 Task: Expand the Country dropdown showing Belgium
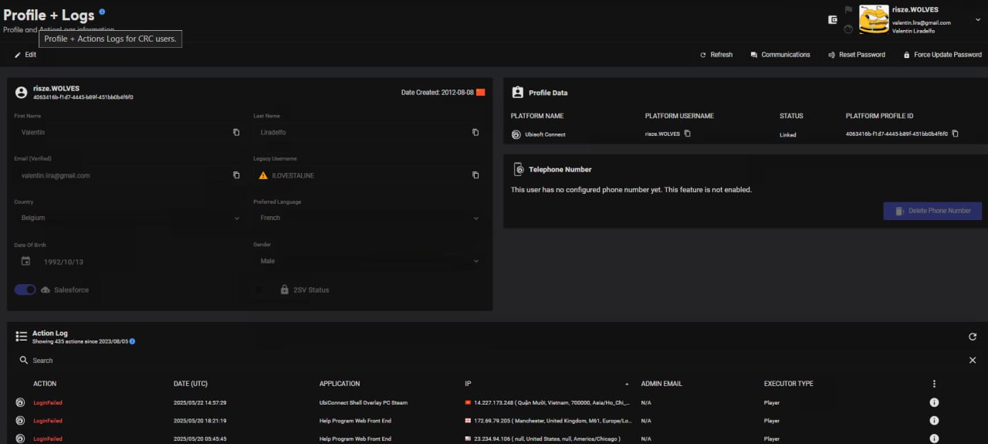click(236, 219)
